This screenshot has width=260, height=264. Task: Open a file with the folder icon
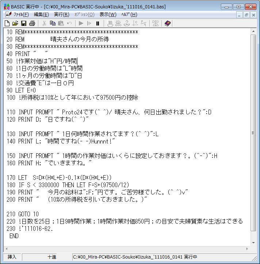15,23
